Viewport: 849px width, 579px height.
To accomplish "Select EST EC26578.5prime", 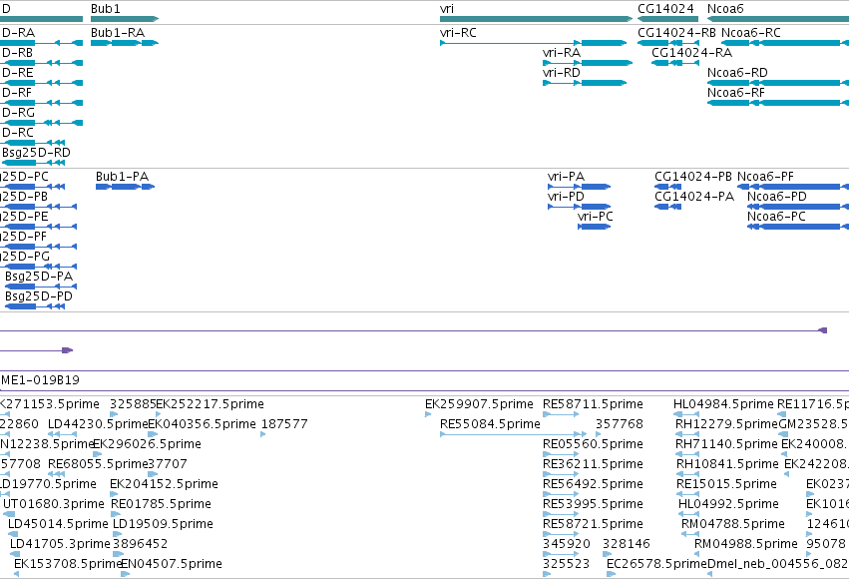I will coord(656,564).
